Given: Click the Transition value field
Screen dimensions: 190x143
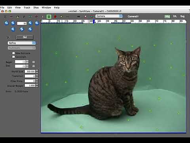Looking at the screenshot, I should (x=30, y=76).
